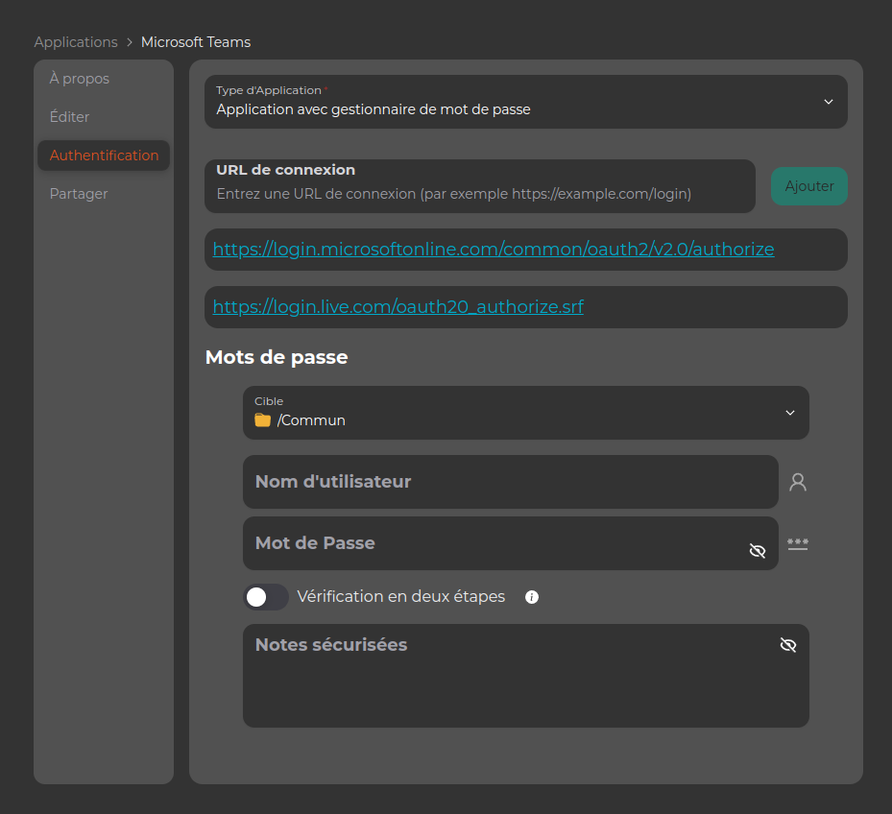
Task: Click the info icon next to Vérification en deux étapes
Action: [x=532, y=597]
